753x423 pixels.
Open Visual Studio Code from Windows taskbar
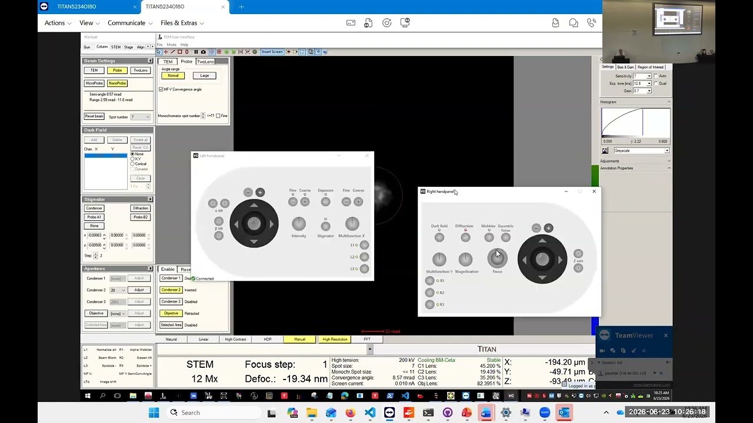(370, 412)
